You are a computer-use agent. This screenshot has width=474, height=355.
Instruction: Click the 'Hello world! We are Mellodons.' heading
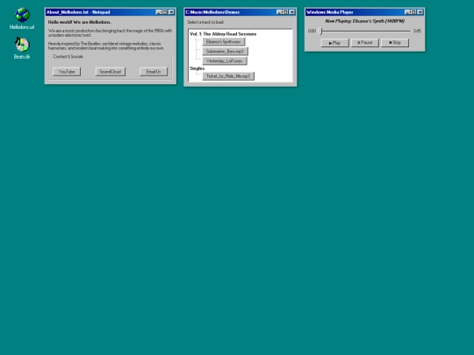(80, 22)
